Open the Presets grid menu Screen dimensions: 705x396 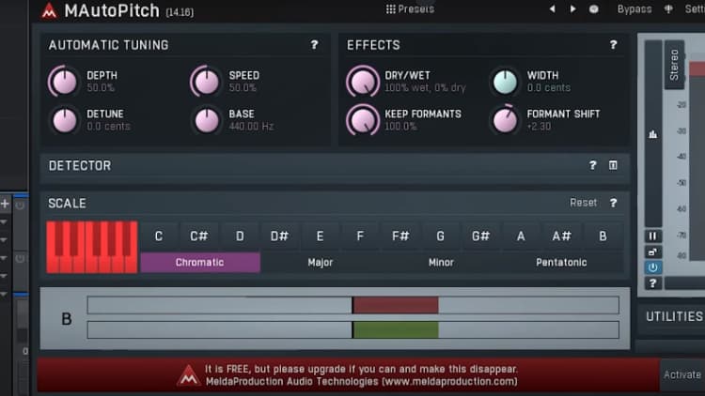(410, 9)
